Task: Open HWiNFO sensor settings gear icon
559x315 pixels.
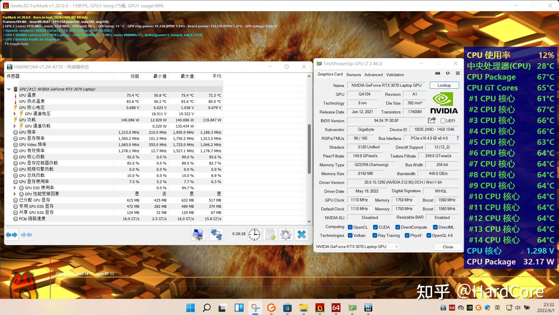Action: pos(286,234)
